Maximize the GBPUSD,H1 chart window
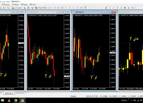The height and width of the screenshot is (103, 143). (x=109, y=12)
